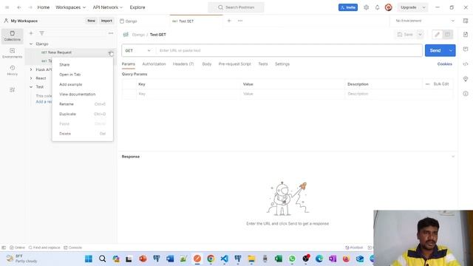
Task: Click Bulk Edit in query params
Action: click(x=441, y=84)
